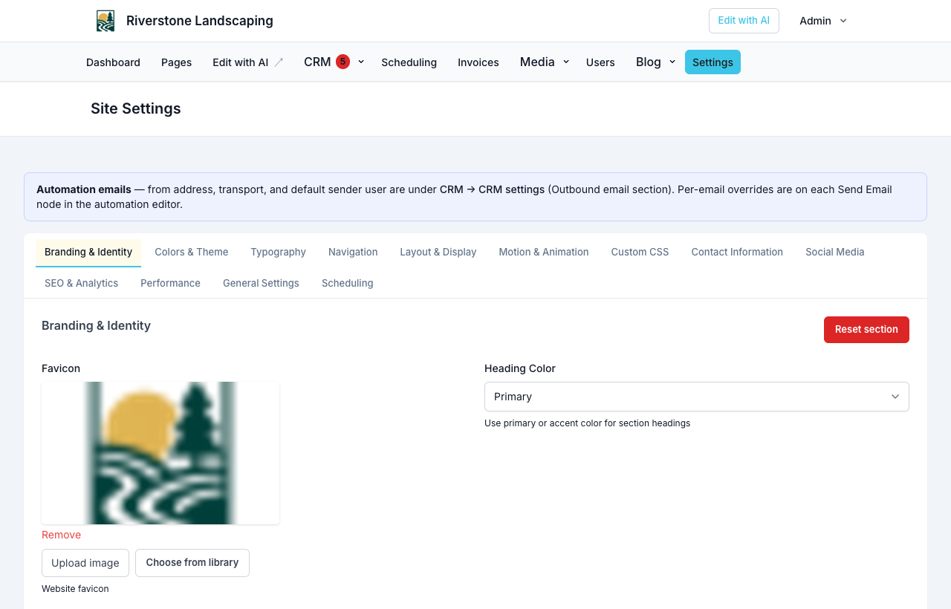Screen dimensions: 951x609
Task: Open the Heading Color dropdown
Action: 697,397
